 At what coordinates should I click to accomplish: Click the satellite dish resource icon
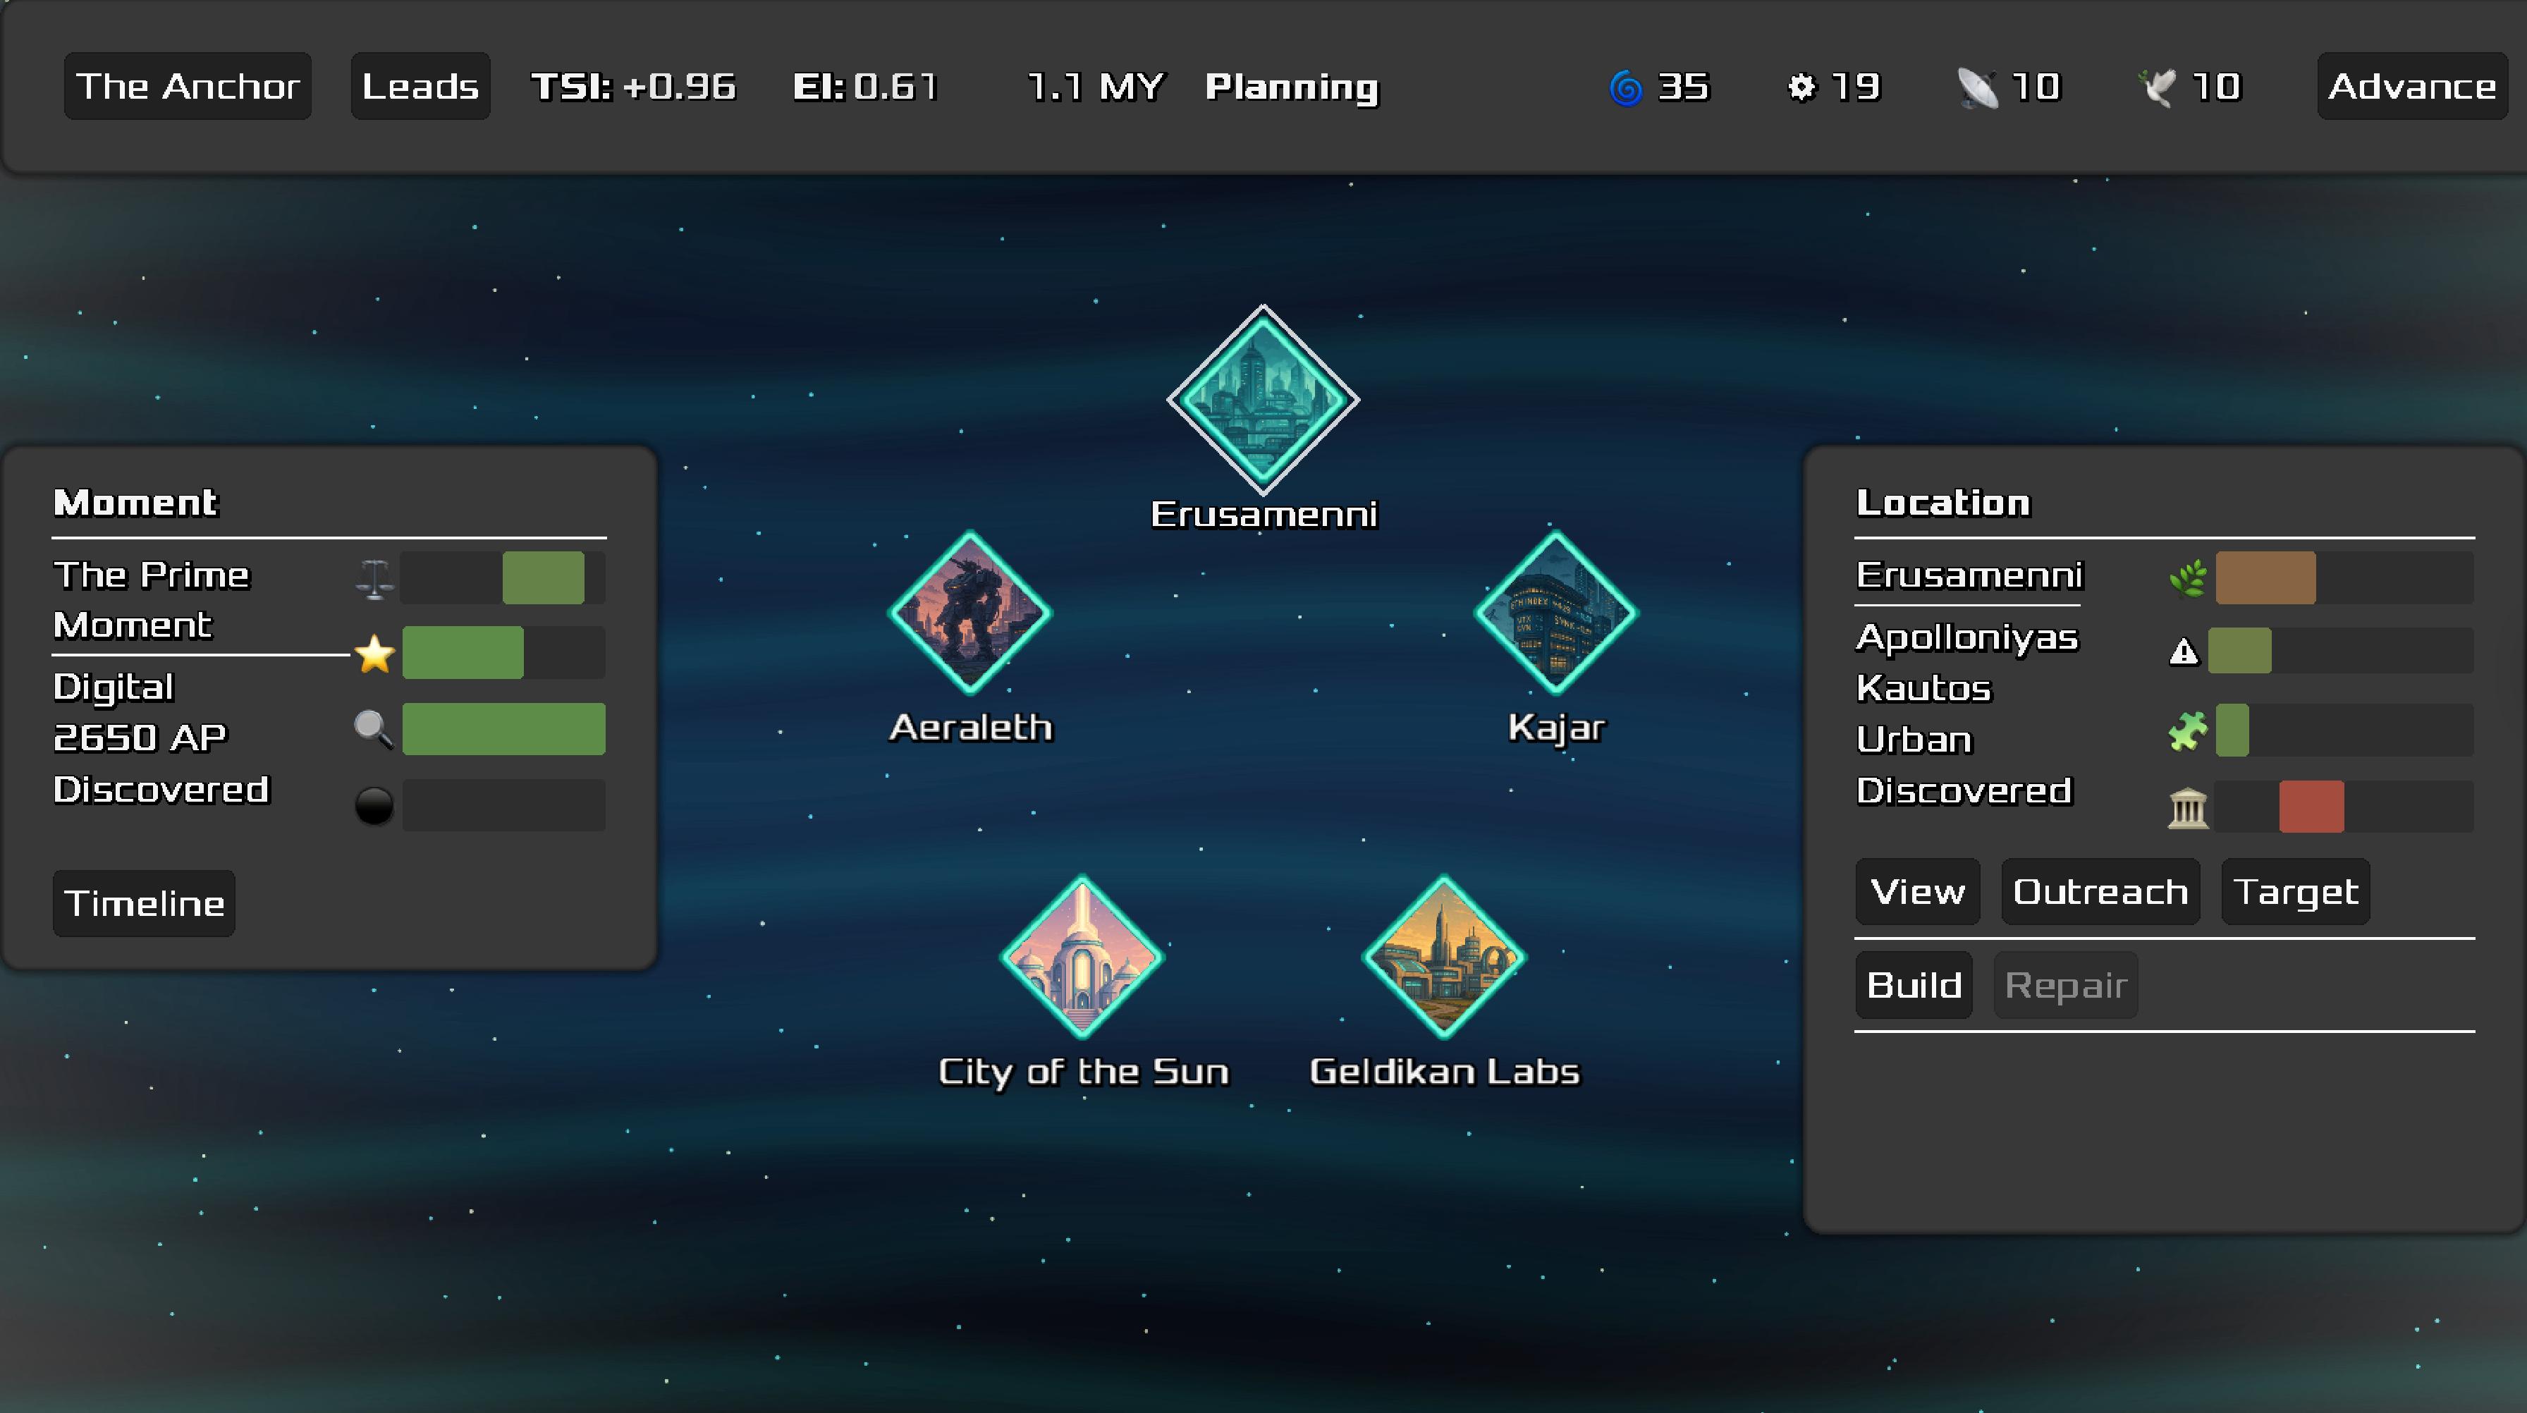(x=1976, y=88)
